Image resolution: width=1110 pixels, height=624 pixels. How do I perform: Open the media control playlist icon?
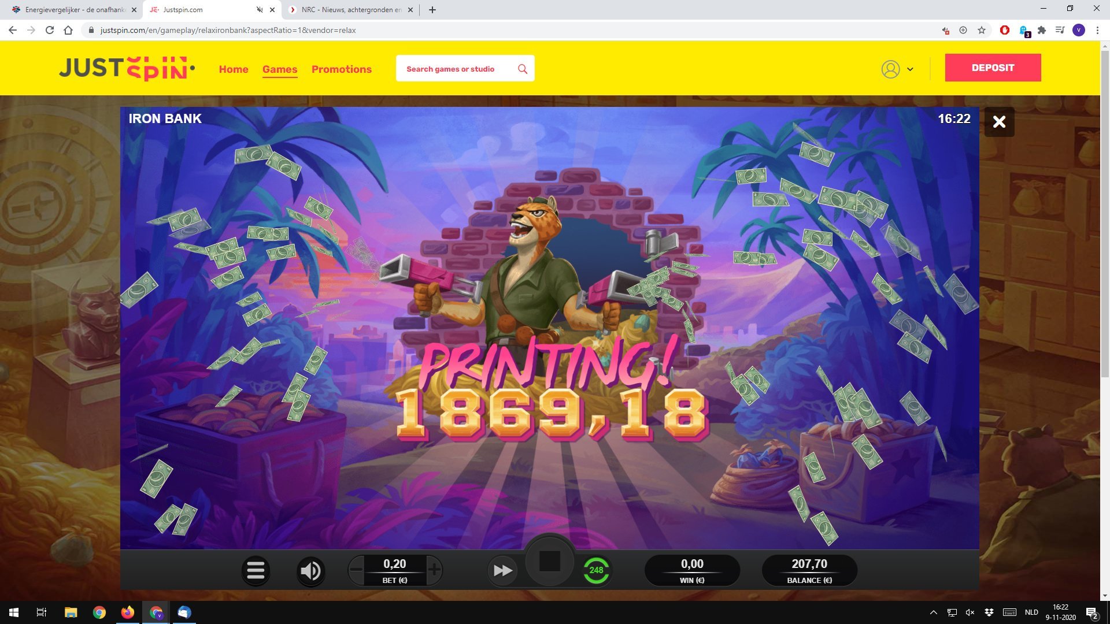[1060, 30]
